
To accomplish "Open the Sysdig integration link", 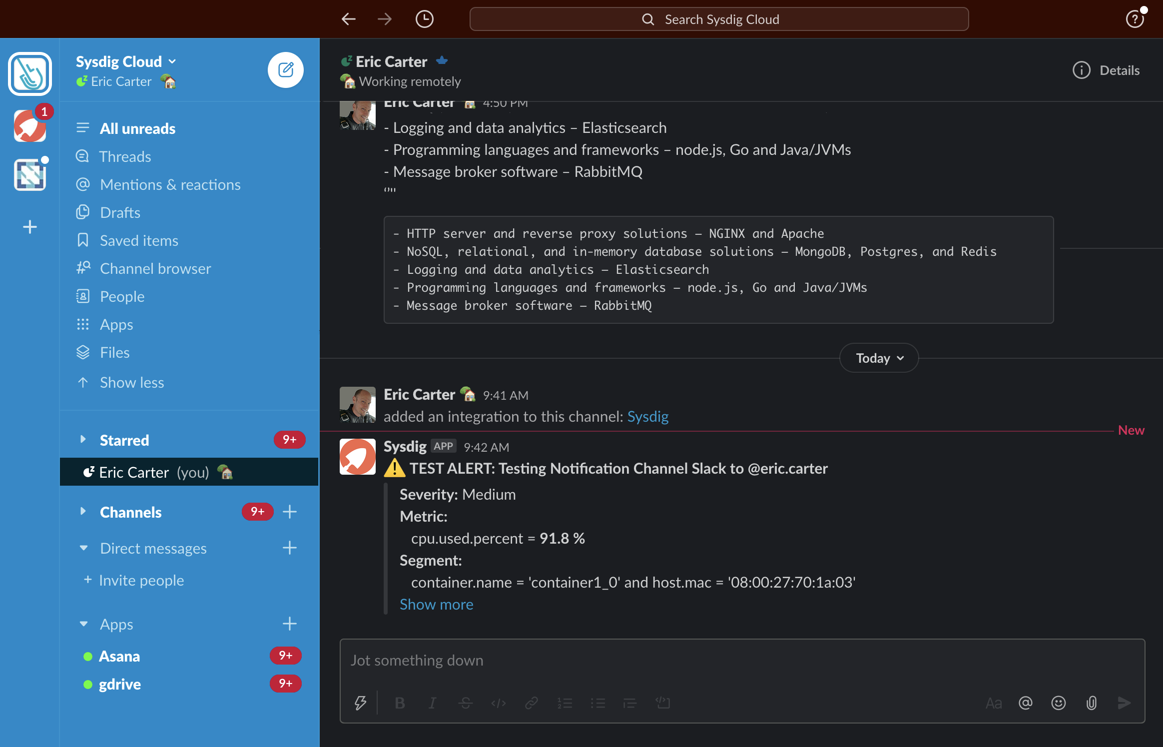I will pos(647,416).
